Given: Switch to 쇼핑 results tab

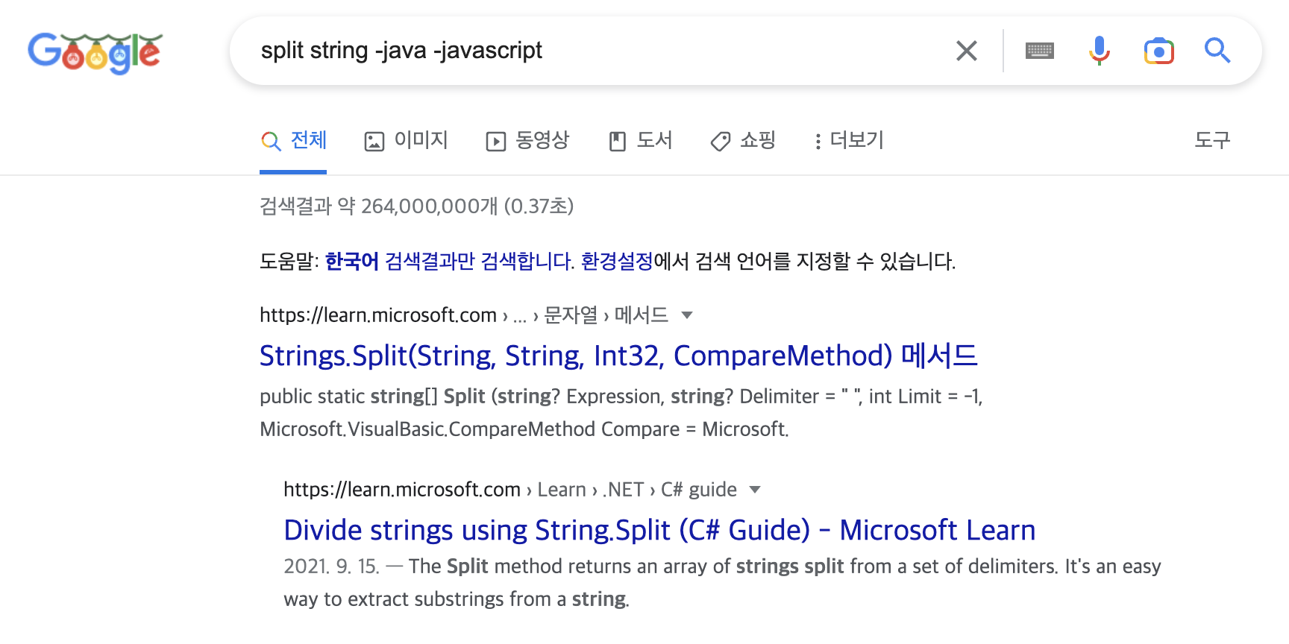Looking at the screenshot, I should (743, 140).
